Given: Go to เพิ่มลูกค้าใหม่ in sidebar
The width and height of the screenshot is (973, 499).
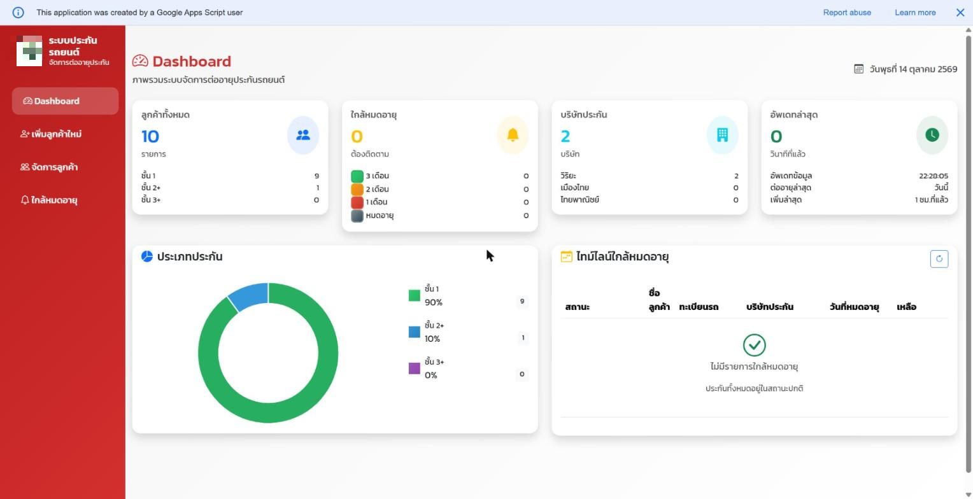Looking at the screenshot, I should point(65,134).
